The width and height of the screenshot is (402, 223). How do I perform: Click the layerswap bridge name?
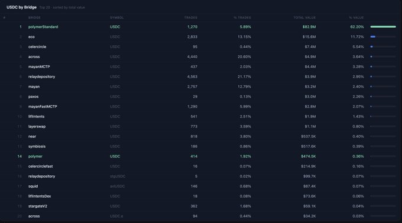pos(37,127)
